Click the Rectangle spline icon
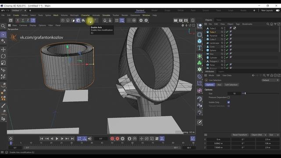Viewport: 281px width, 158px height. (x=199, y=34)
